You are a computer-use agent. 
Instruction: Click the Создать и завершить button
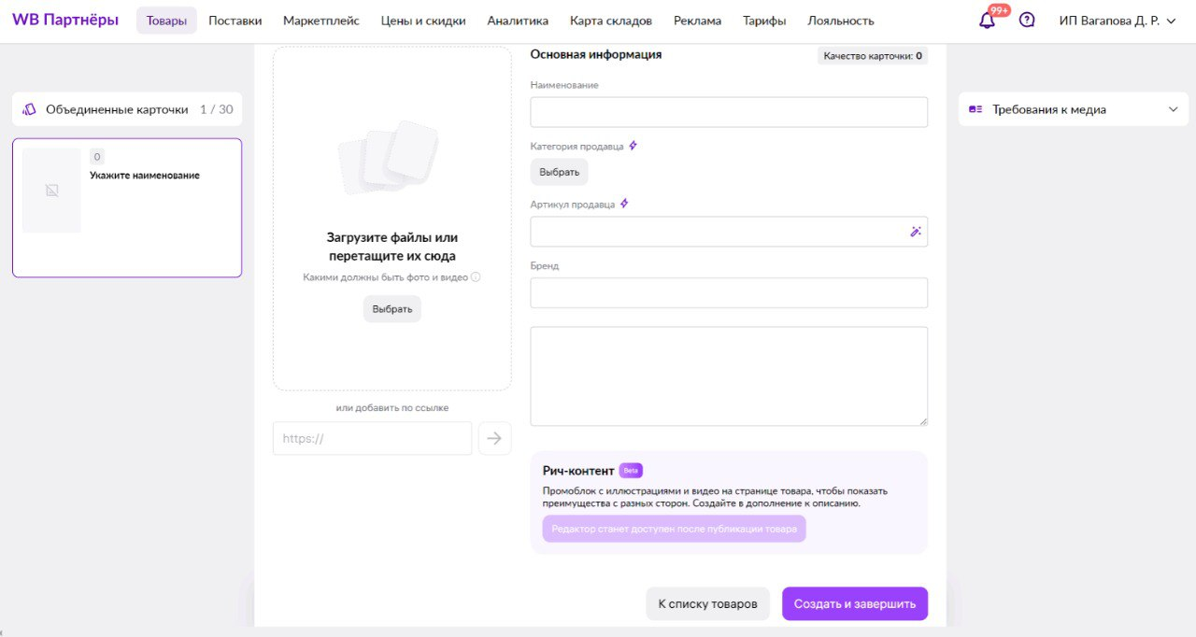pos(854,603)
